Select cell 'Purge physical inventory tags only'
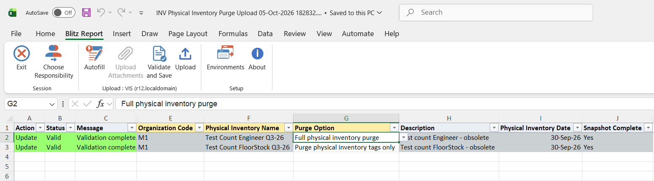The height and width of the screenshot is (181, 654). [346, 147]
